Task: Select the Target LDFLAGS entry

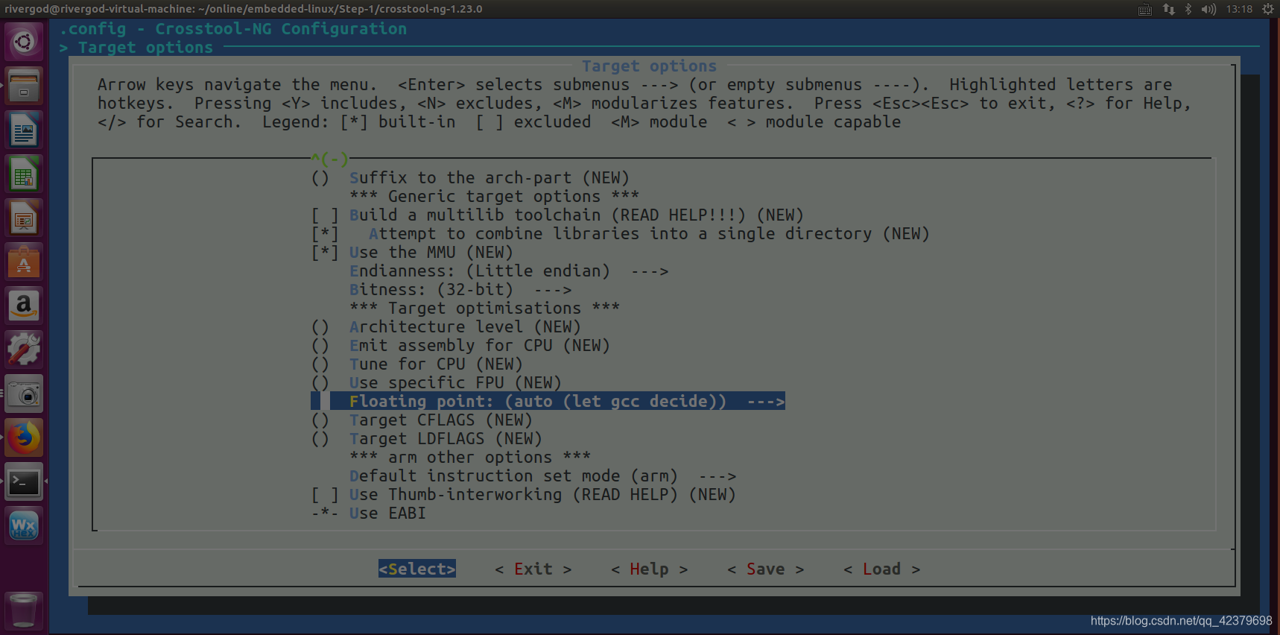Action: 426,439
